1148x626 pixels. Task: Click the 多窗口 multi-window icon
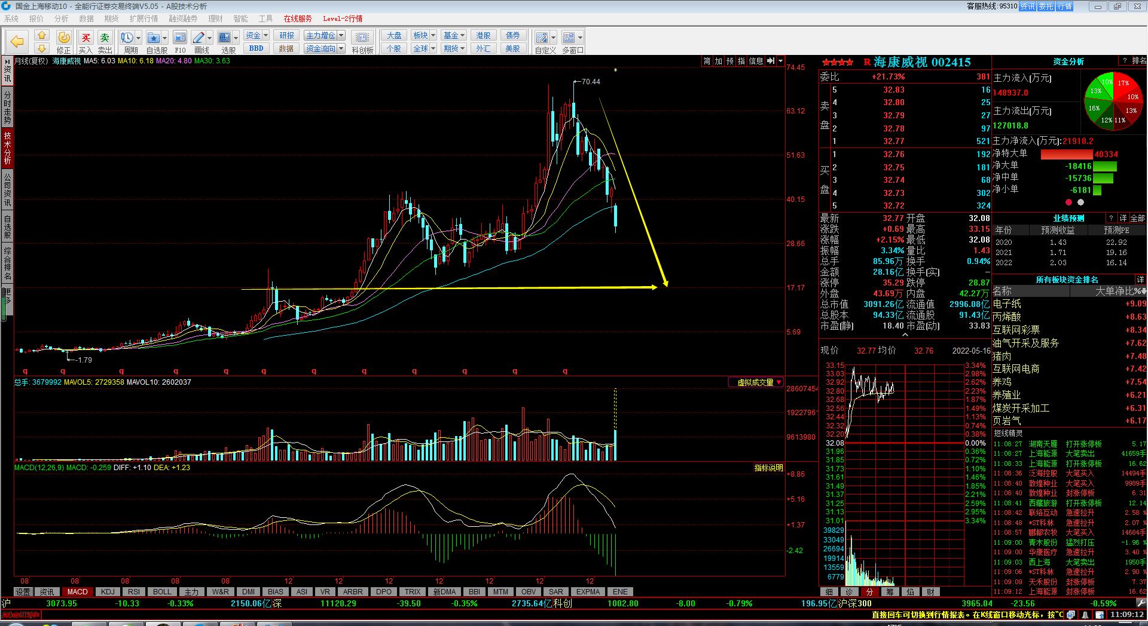point(569,38)
